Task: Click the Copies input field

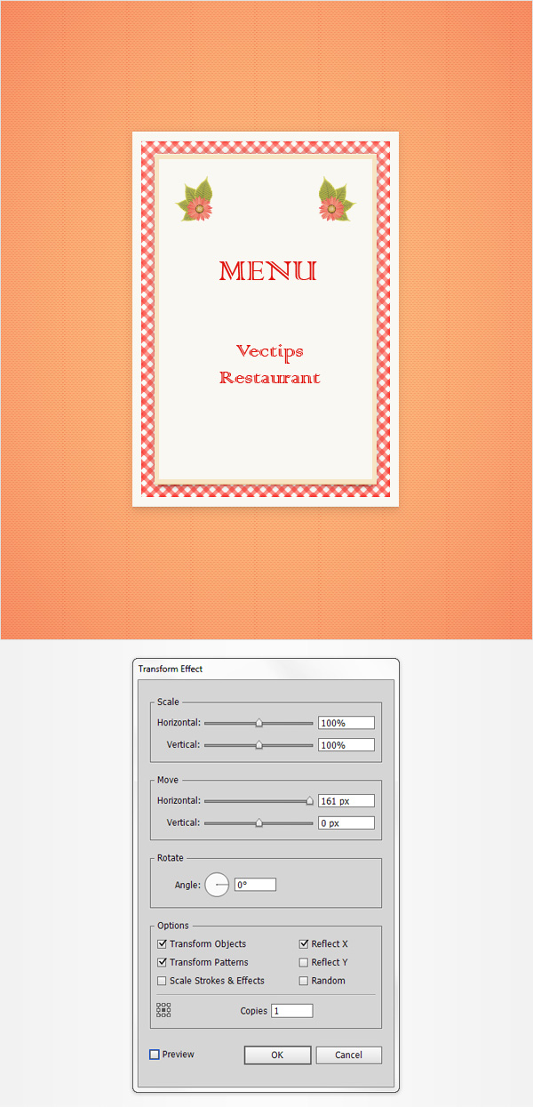Action: [292, 1011]
